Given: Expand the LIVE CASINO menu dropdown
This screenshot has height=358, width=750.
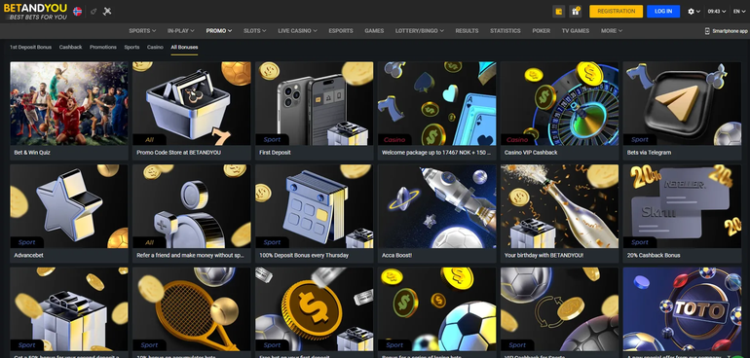Looking at the screenshot, I should click(x=297, y=30).
